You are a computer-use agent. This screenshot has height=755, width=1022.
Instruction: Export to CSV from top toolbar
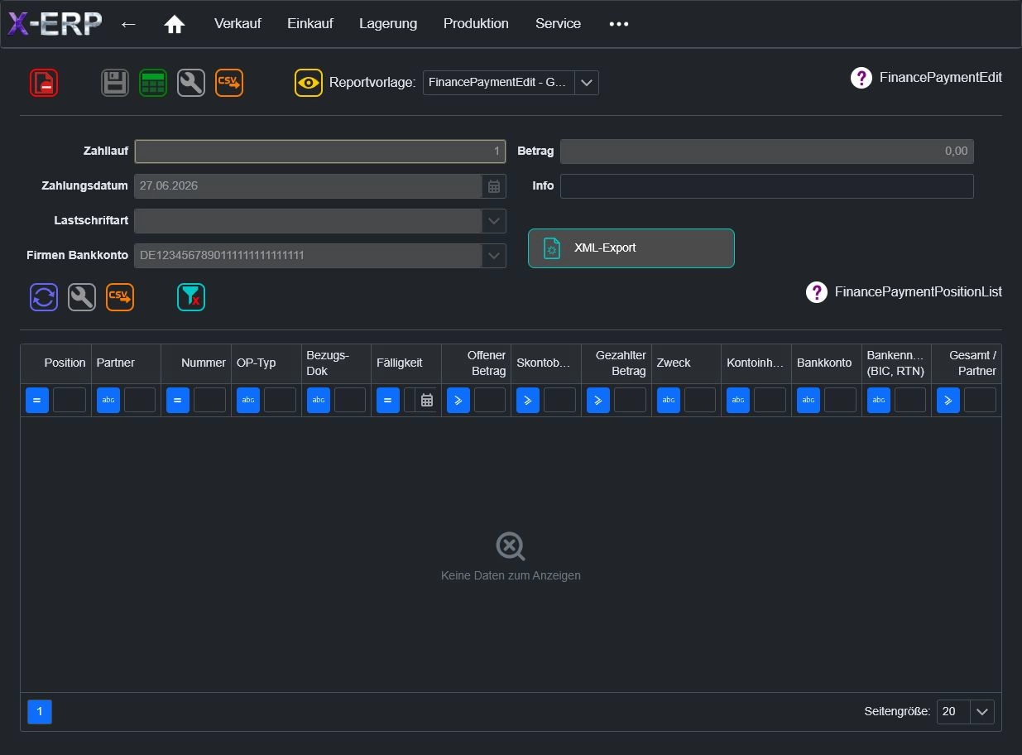point(229,83)
